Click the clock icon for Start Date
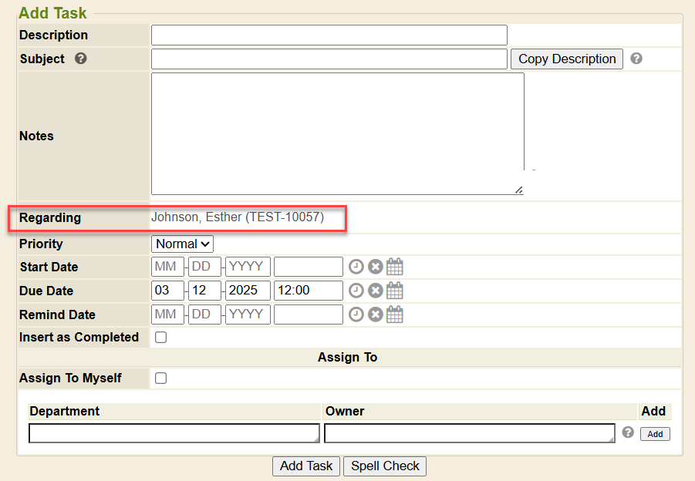Viewport: 695px width, 481px height. (x=356, y=267)
